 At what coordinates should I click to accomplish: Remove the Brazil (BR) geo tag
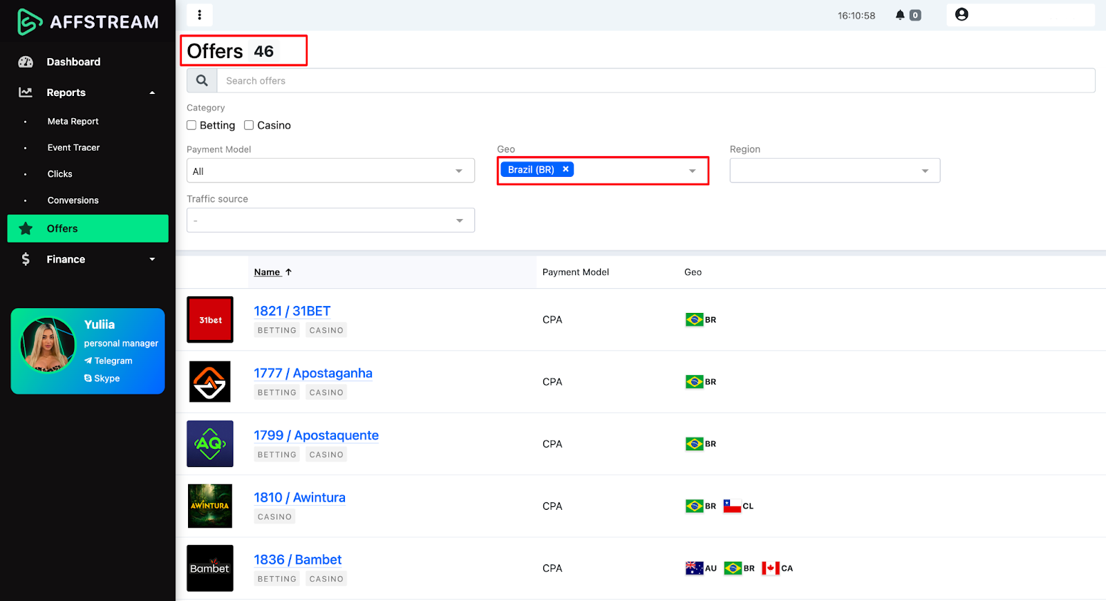point(565,169)
